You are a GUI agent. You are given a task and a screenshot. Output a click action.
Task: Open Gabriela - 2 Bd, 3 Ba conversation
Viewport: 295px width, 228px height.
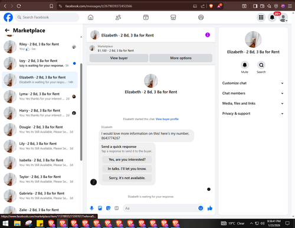click(x=40, y=196)
